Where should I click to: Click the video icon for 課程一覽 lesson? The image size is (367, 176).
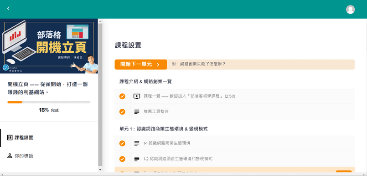[x=137, y=96]
